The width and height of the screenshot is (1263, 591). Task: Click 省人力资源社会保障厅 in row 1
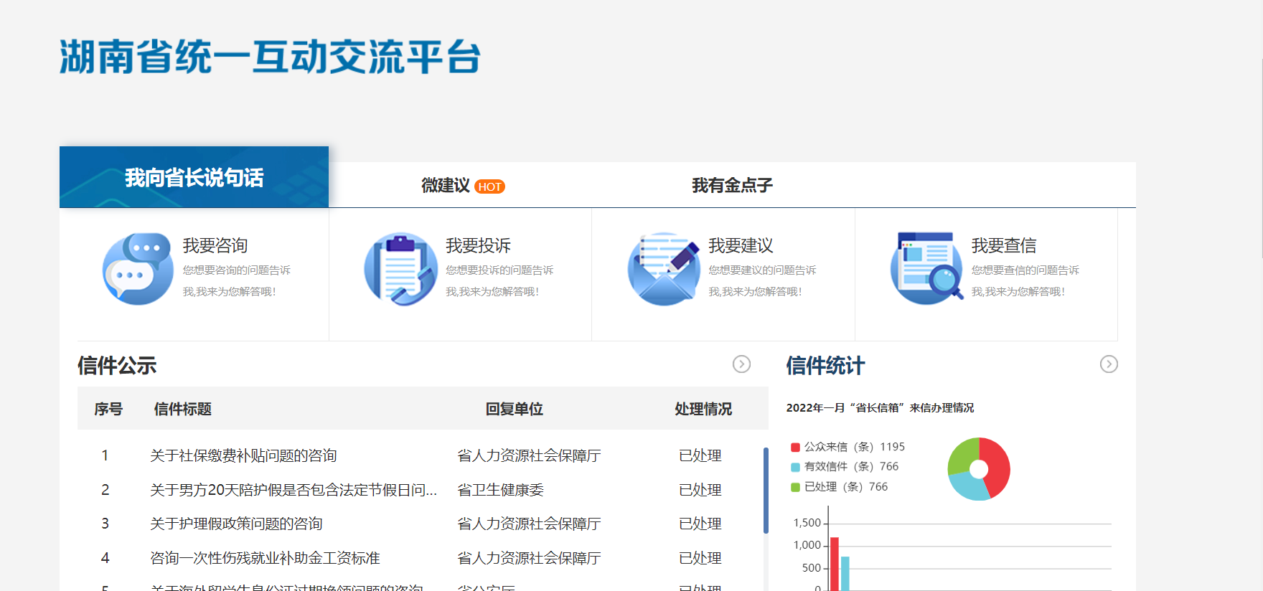529,455
